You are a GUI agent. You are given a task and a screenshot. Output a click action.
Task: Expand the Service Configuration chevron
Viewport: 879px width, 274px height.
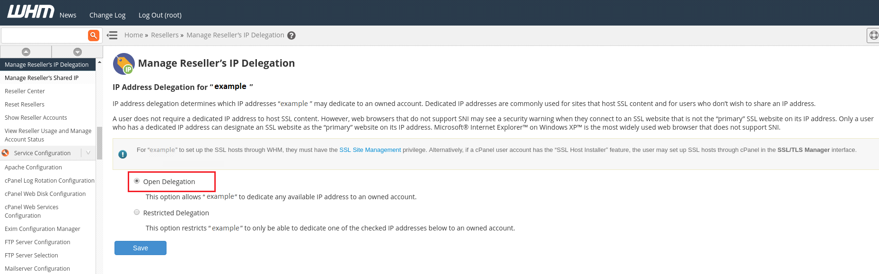pyautogui.click(x=88, y=152)
